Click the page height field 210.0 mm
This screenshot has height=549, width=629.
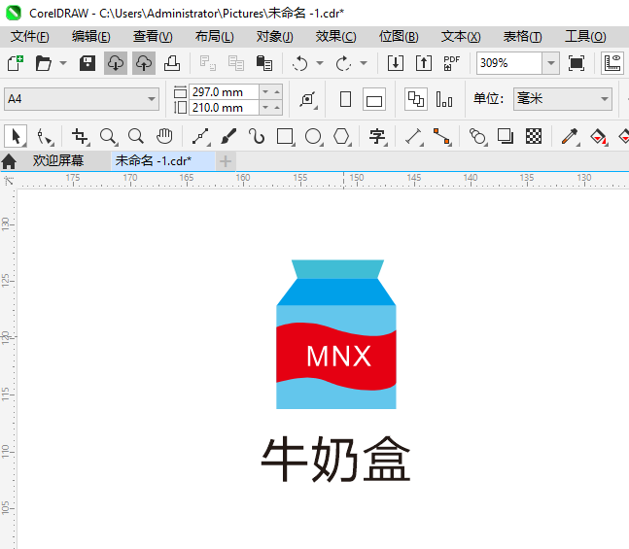[224, 108]
